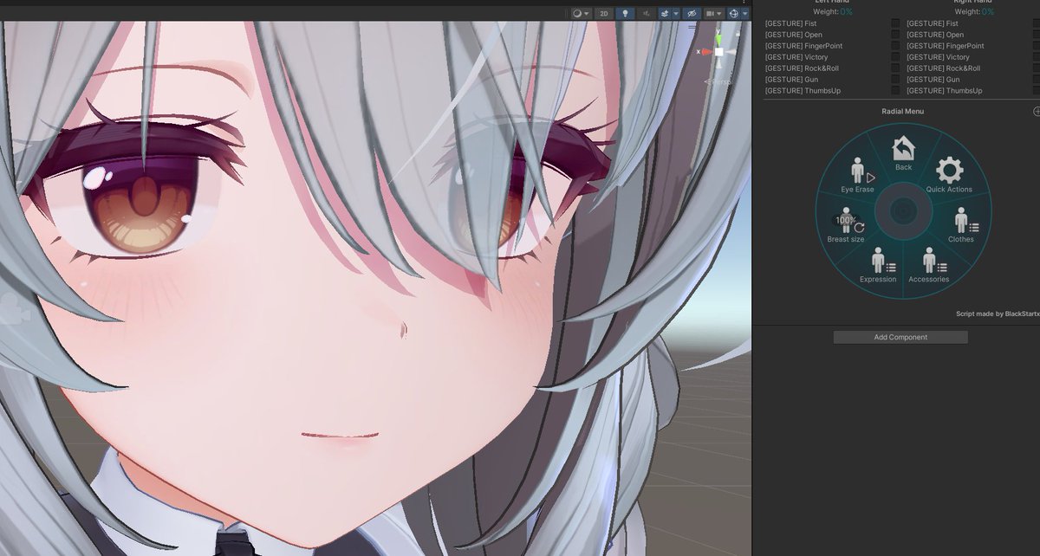Toggle hidden objects visibility eye icon
Screen dimensions: 1040x556
(x=691, y=14)
